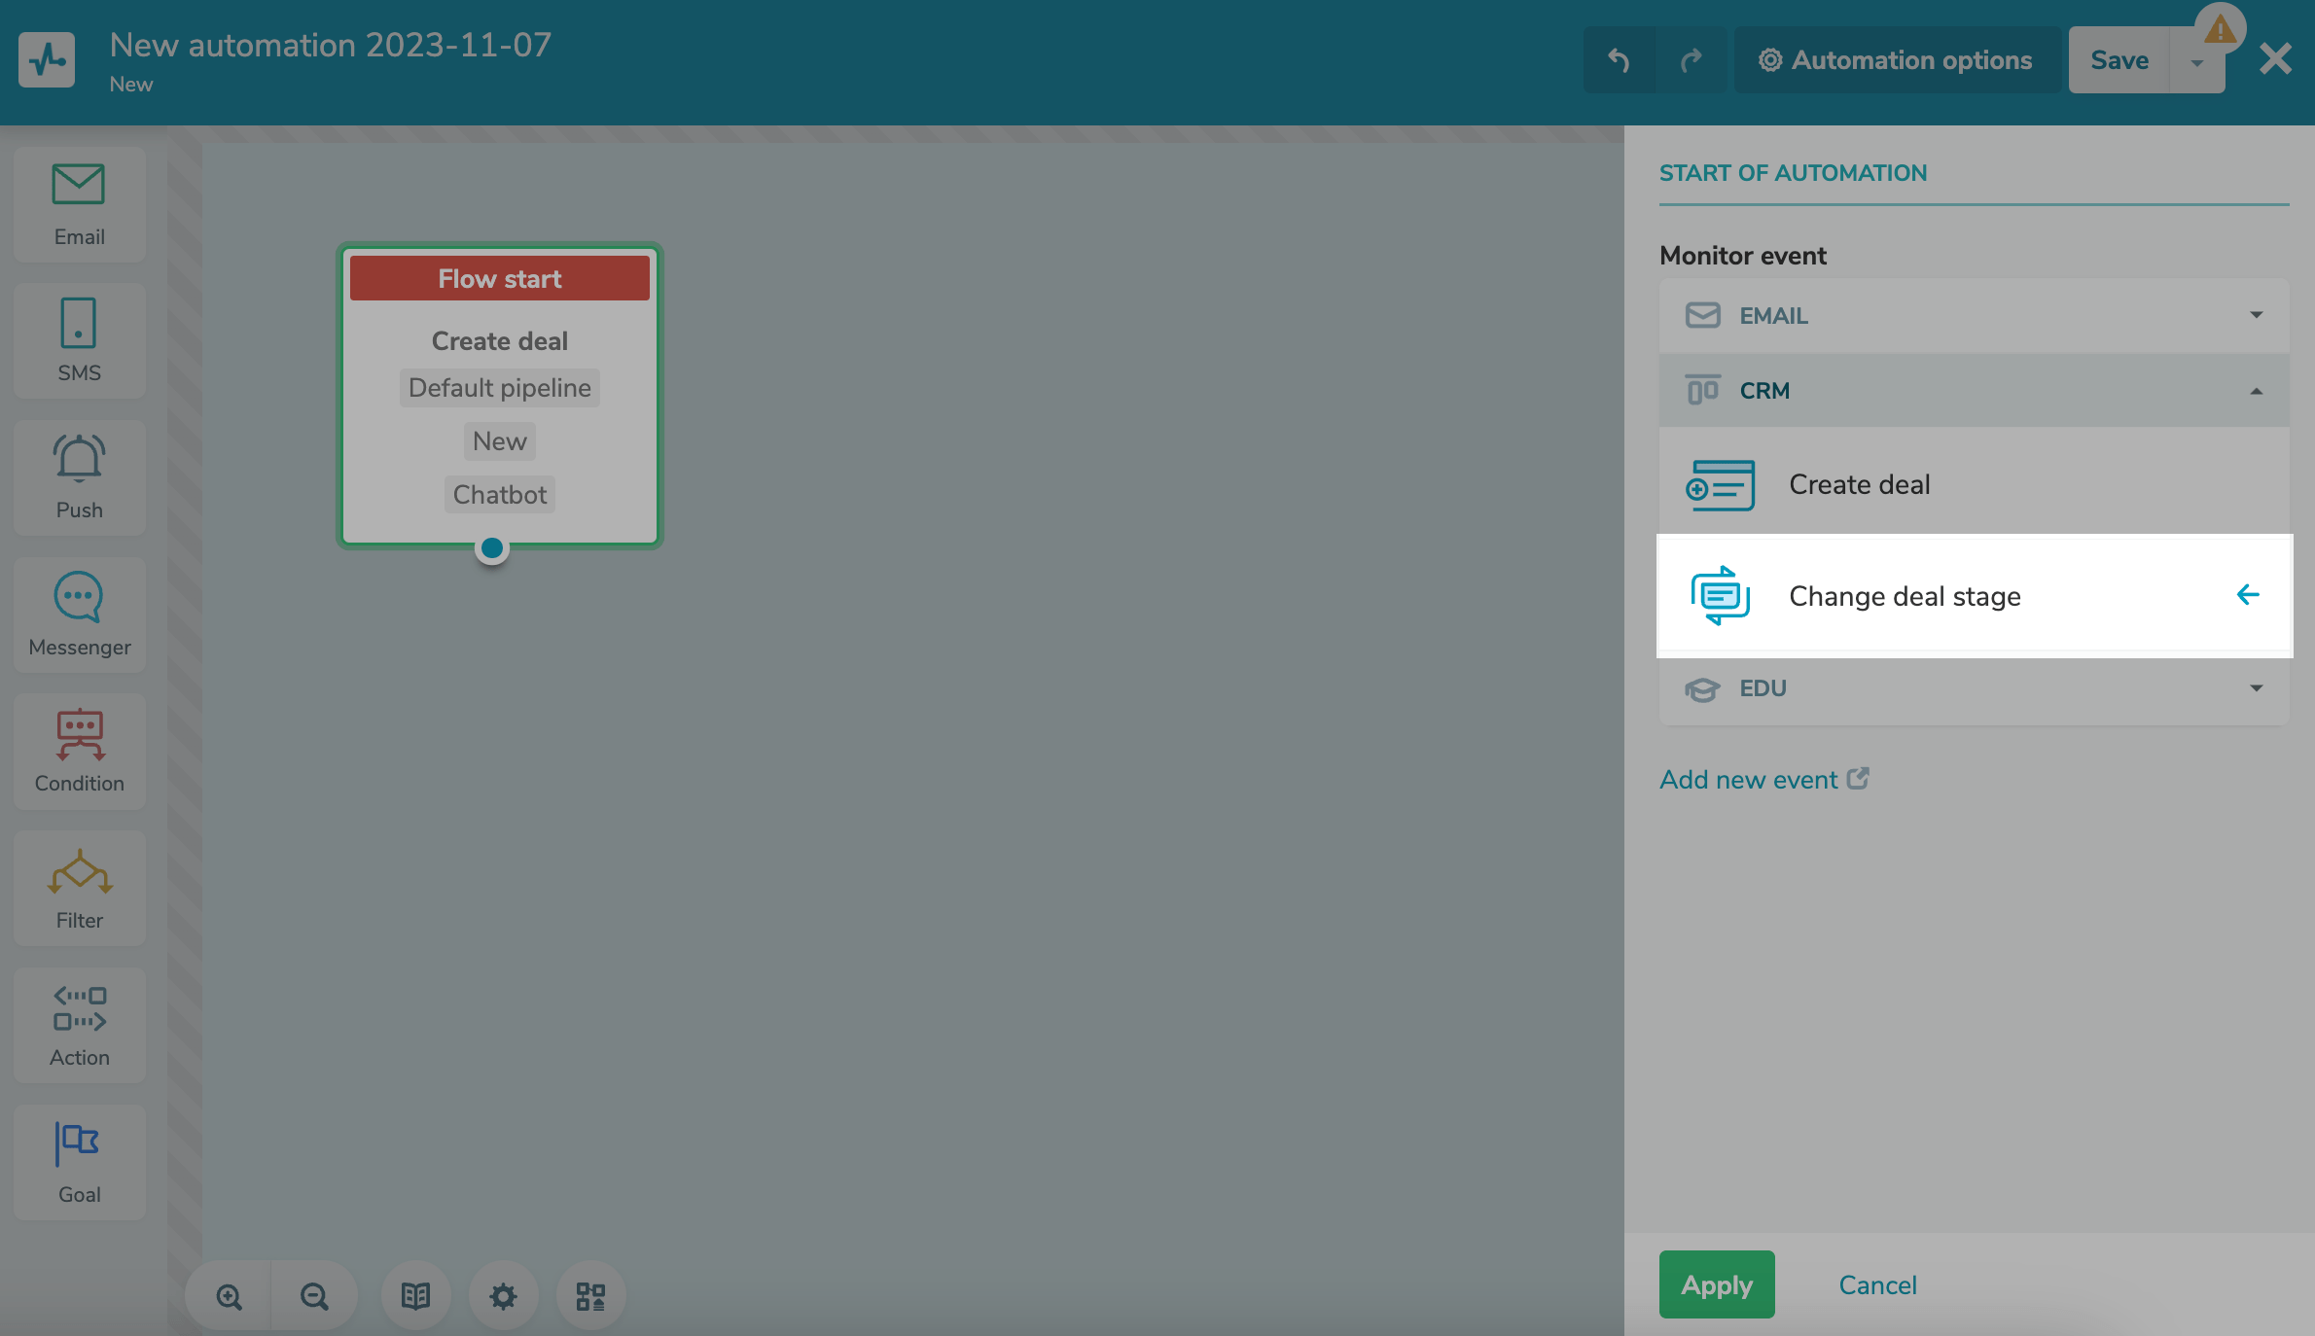Select the Email block icon in sidebar

point(79,204)
